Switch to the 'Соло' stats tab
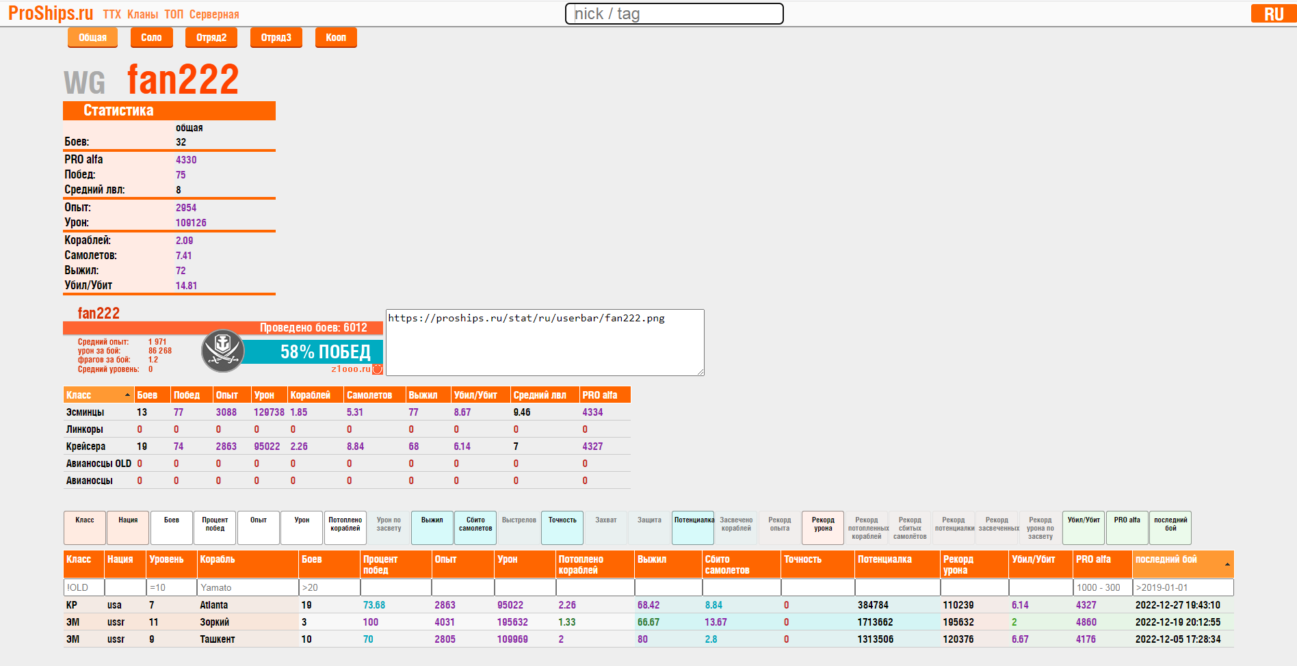The width and height of the screenshot is (1297, 666). [x=151, y=38]
